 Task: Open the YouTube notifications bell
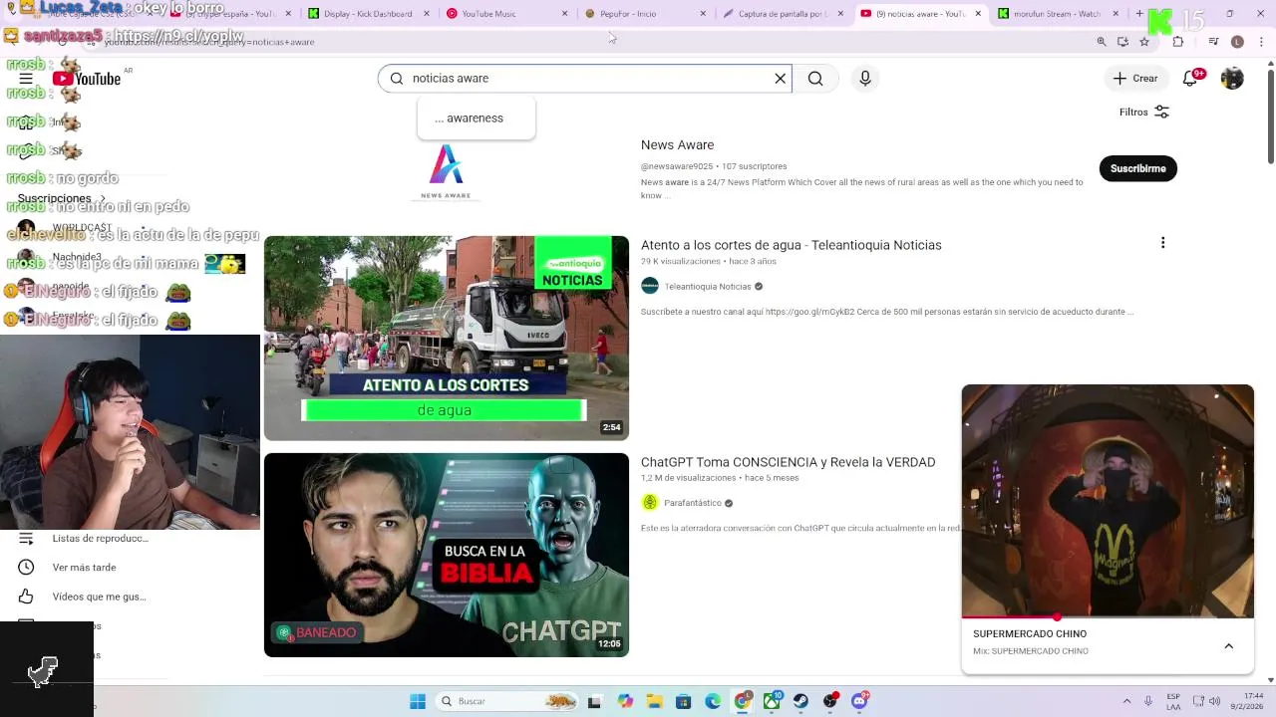1190,79
